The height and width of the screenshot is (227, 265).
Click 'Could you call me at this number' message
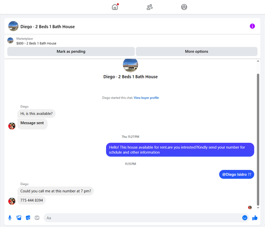pos(56,191)
